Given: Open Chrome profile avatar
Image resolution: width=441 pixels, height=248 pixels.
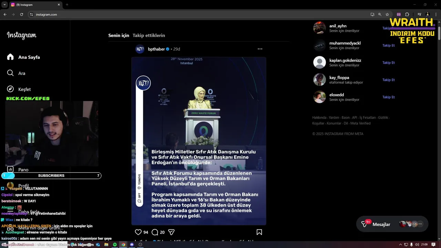Looking at the screenshot, I should click(428, 14).
